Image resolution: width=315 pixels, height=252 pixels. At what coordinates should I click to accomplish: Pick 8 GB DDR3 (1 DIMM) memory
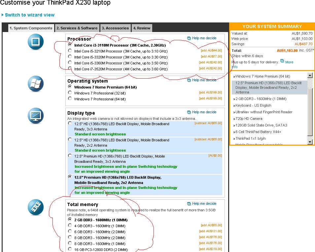click(x=70, y=243)
